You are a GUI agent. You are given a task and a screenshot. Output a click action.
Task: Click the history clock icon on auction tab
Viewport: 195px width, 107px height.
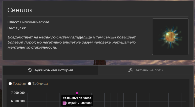pos(30,70)
